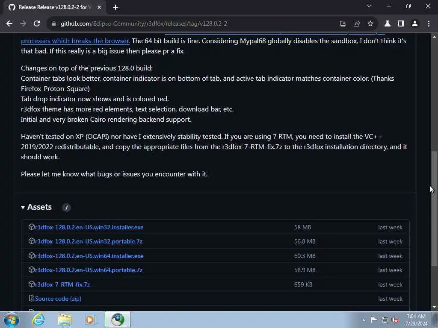Image resolution: width=438 pixels, height=328 pixels.
Task: Click package icon beside r3dfox-7-RTM-fix.7z
Action: coord(31,284)
